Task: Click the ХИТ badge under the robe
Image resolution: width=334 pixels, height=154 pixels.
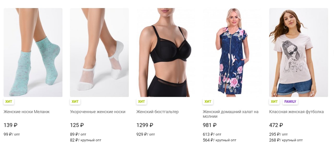Action: click(x=208, y=101)
